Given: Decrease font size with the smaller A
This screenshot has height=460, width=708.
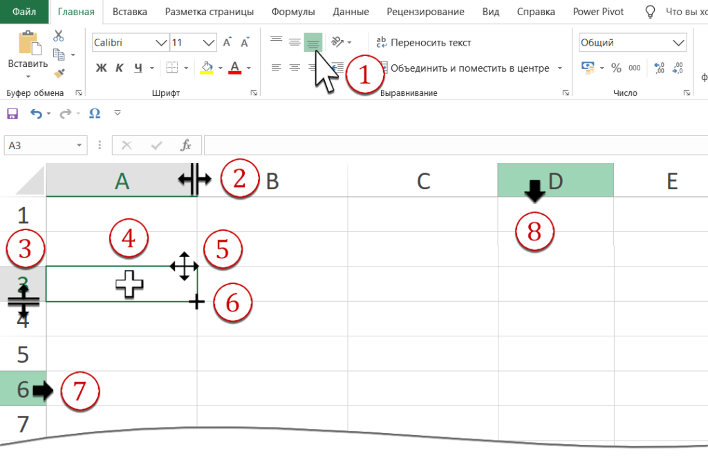Looking at the screenshot, I should (x=245, y=42).
